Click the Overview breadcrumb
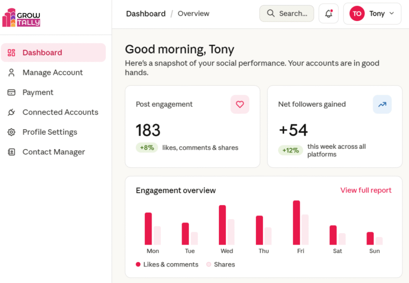 [x=193, y=14]
